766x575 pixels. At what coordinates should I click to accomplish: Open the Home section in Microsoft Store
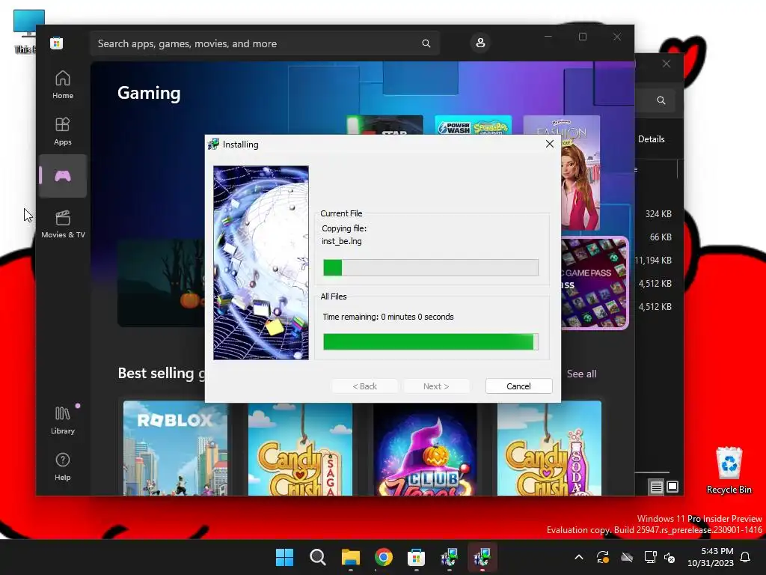pyautogui.click(x=63, y=85)
